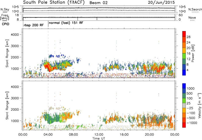Click the '4' power color bar label
The width and height of the screenshot is (202, 140).
(188, 70)
